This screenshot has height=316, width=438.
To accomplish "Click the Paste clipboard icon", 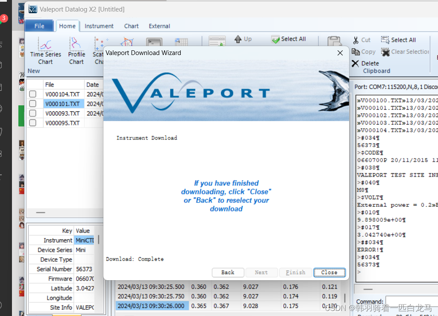I will click(x=334, y=41).
